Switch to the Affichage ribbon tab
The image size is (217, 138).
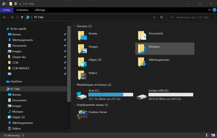coord(40,10)
